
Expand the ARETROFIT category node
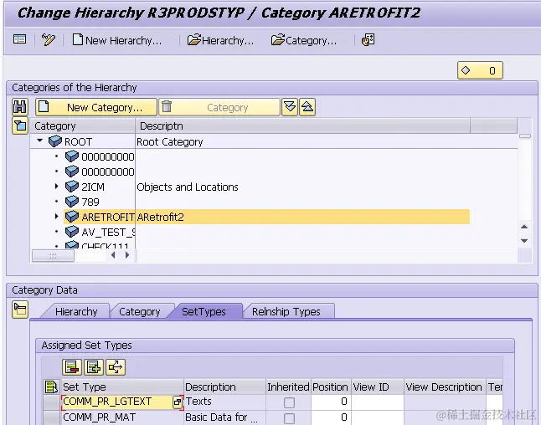[x=57, y=217]
